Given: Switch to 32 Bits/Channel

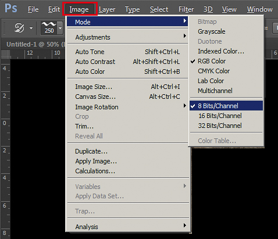Looking at the screenshot, I should coord(226,126).
